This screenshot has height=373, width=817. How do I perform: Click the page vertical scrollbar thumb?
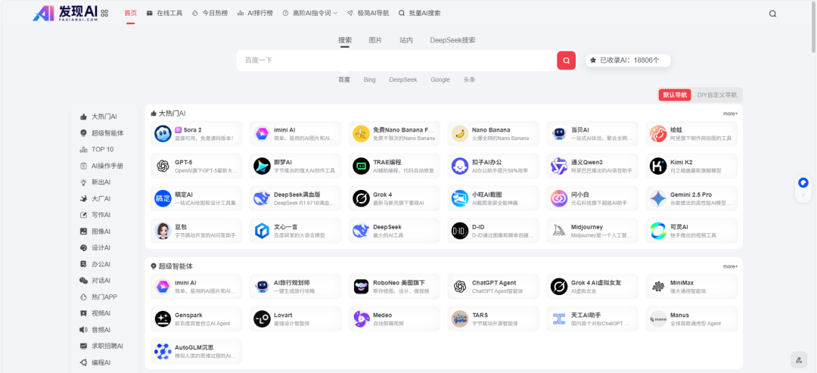[x=813, y=27]
